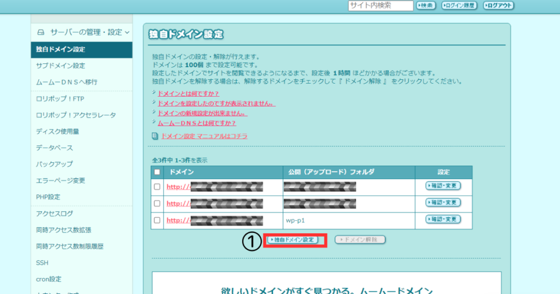Collapse the サーバーの管理・設定 section
Viewport: 560px width, 294px height.
[x=127, y=32]
